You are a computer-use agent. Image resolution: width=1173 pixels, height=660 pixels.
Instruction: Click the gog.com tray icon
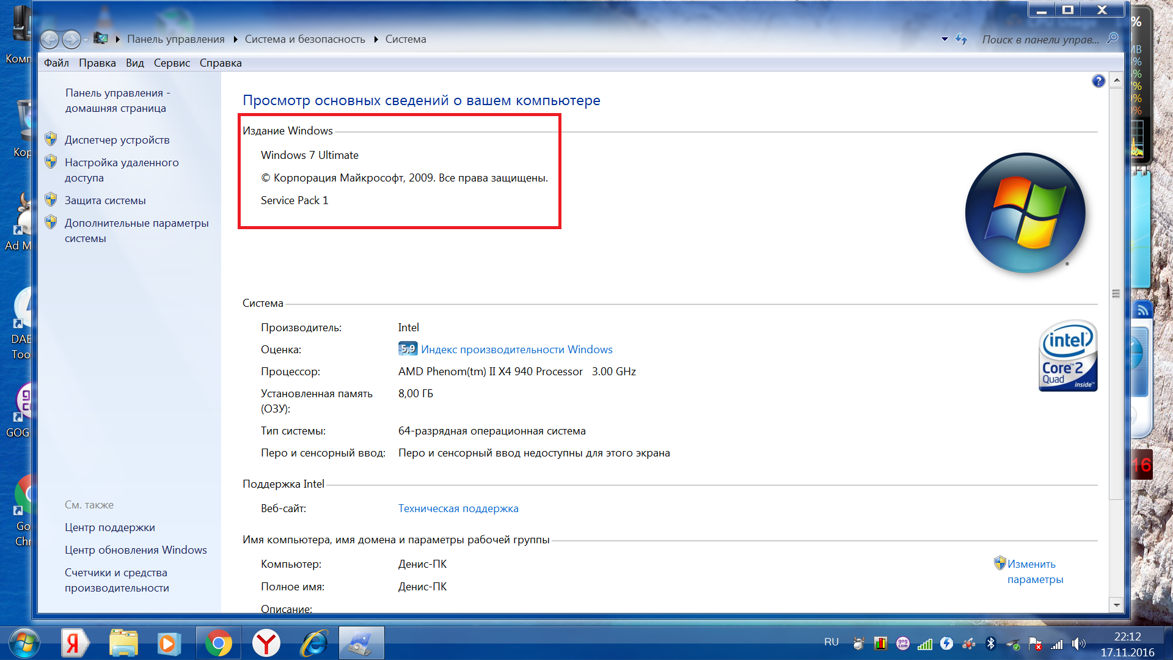coord(902,643)
